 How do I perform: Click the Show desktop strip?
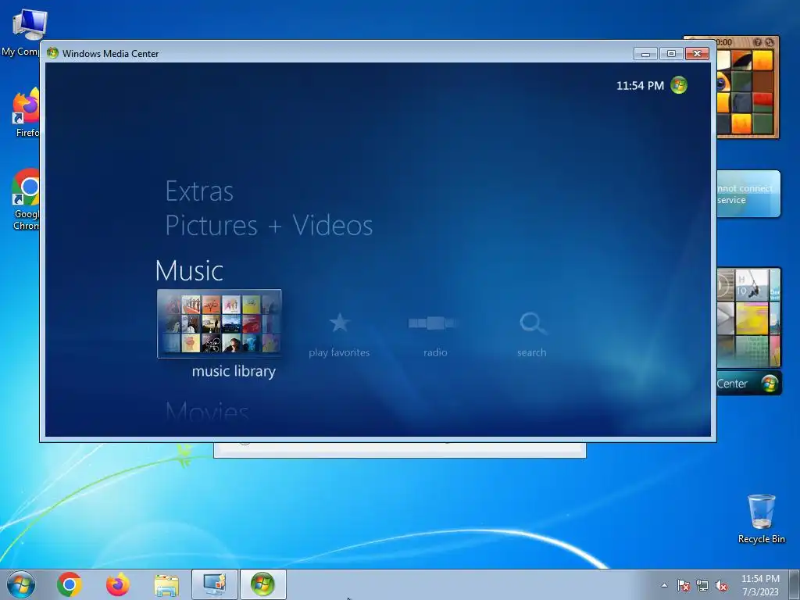click(795, 584)
